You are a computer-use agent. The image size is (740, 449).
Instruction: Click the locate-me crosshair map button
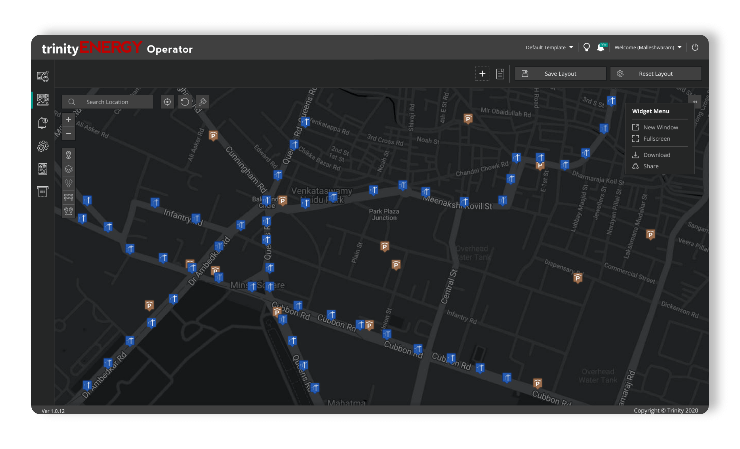click(x=167, y=102)
